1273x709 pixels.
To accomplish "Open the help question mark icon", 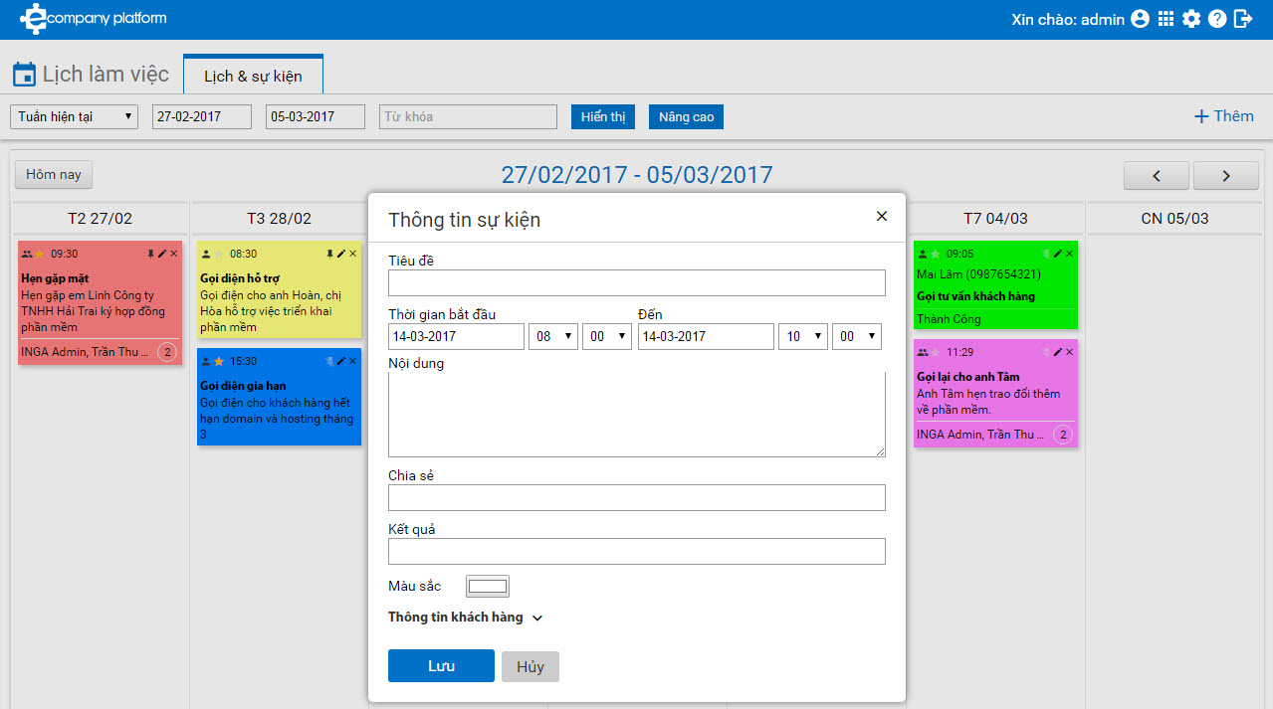I will click(x=1217, y=19).
